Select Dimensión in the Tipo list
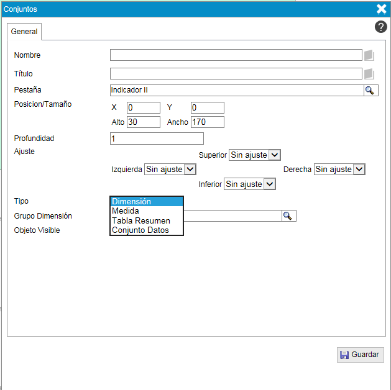The width and height of the screenshot is (391, 390). 147,202
